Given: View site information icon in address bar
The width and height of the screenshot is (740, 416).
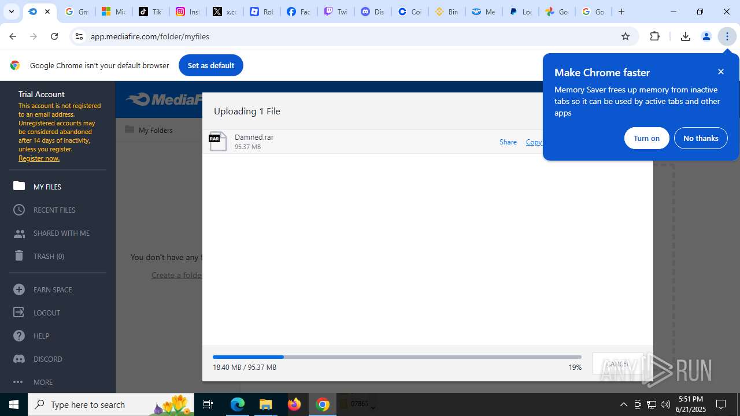Looking at the screenshot, I should [x=79, y=36].
